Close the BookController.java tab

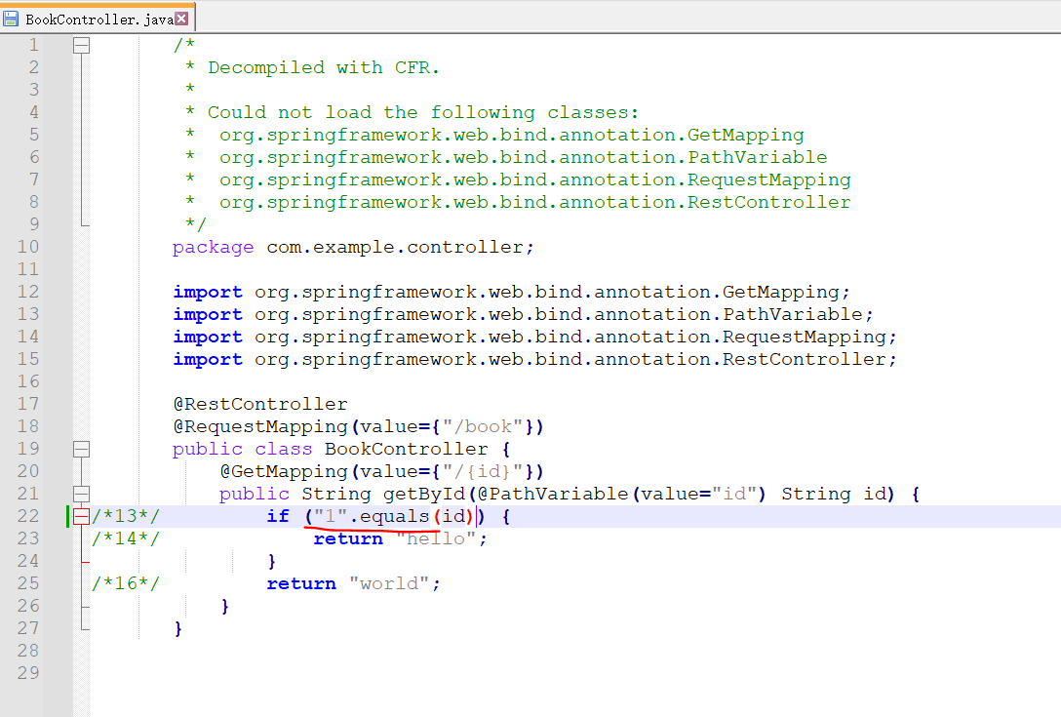click(x=181, y=19)
